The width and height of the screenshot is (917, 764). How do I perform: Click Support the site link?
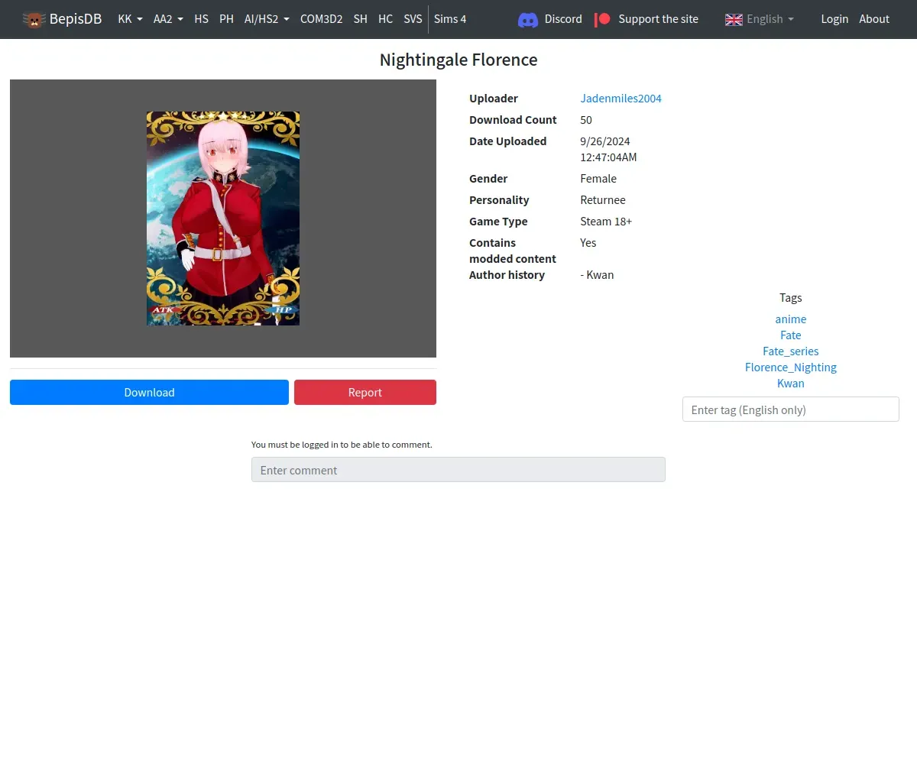pos(658,19)
